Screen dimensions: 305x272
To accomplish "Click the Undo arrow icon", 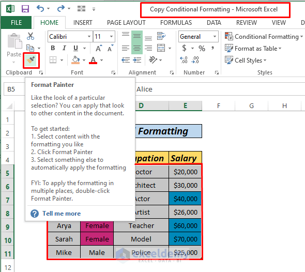I will [x=40, y=9].
